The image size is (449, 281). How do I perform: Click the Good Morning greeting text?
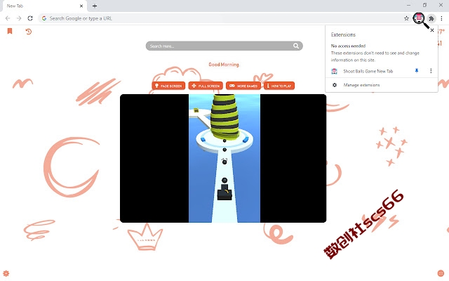pyautogui.click(x=224, y=65)
